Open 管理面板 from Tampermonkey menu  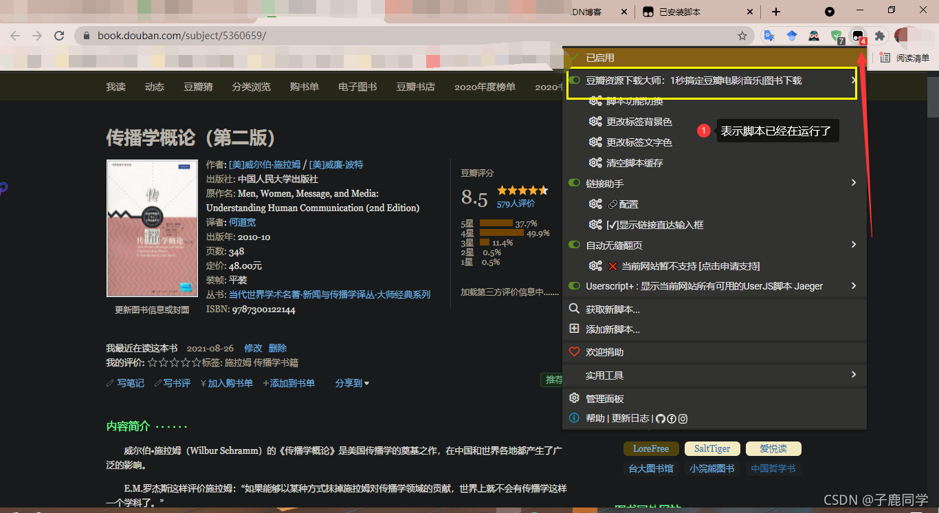604,399
